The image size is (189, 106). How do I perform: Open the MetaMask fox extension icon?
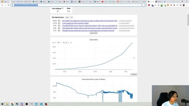168,5
